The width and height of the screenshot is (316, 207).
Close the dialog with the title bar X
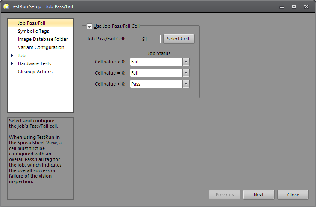[306, 6]
